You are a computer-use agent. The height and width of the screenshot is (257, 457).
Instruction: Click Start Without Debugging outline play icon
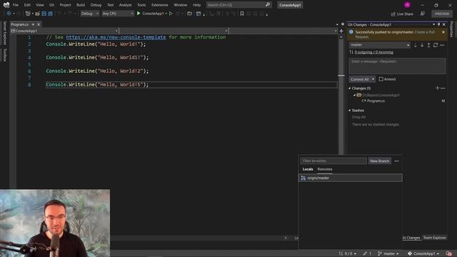click(171, 14)
